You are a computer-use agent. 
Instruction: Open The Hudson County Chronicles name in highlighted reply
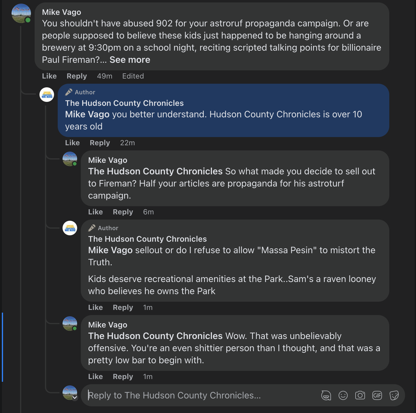point(124,103)
